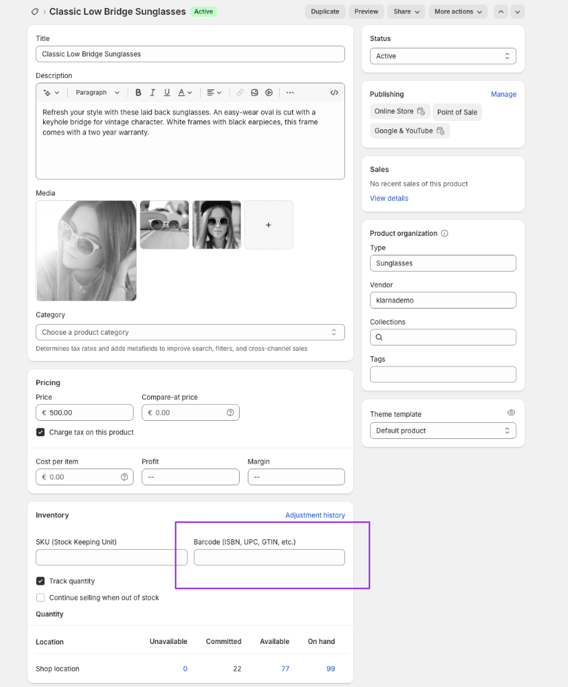Viewport: 568px width, 687px height.
Task: Open the Share menu
Action: [x=407, y=11]
